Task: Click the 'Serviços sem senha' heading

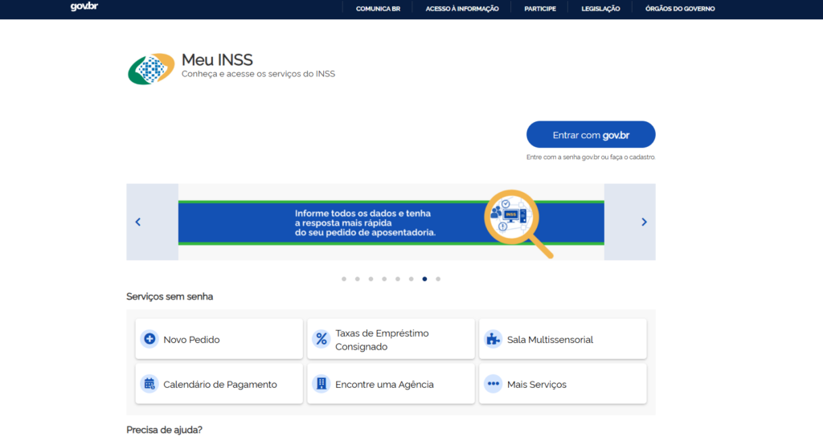Action: 170,296
